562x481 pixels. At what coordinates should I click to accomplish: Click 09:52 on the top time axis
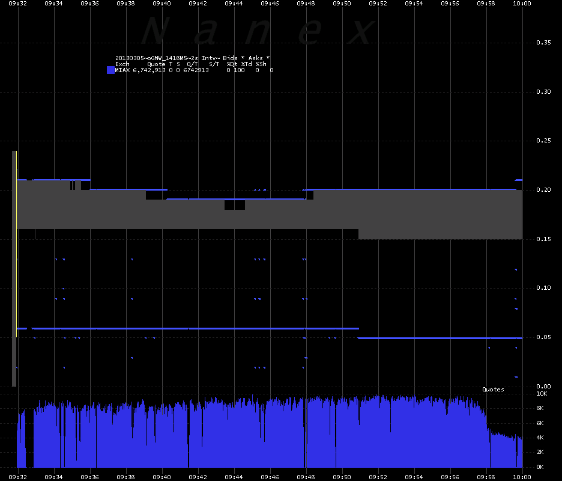378,4
